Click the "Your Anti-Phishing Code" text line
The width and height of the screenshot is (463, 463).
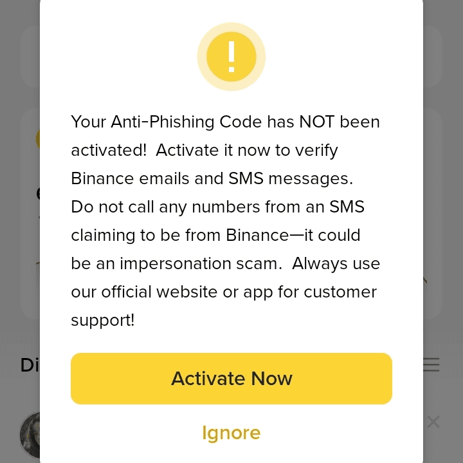coord(167,122)
